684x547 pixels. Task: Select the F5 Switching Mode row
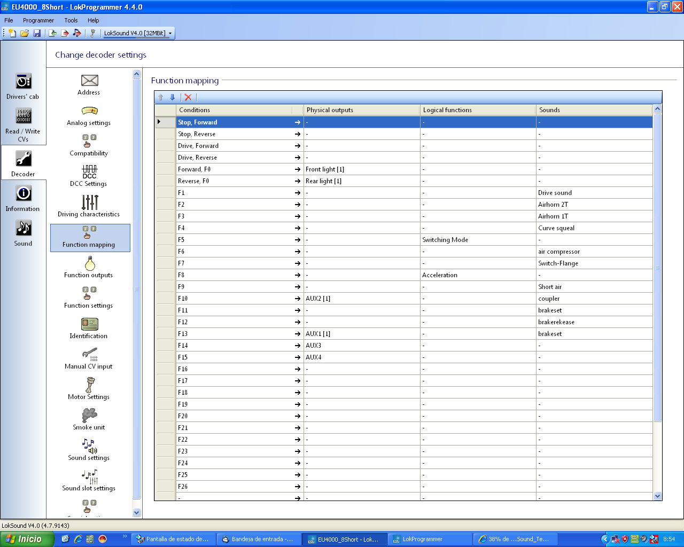pyautogui.click(x=404, y=240)
